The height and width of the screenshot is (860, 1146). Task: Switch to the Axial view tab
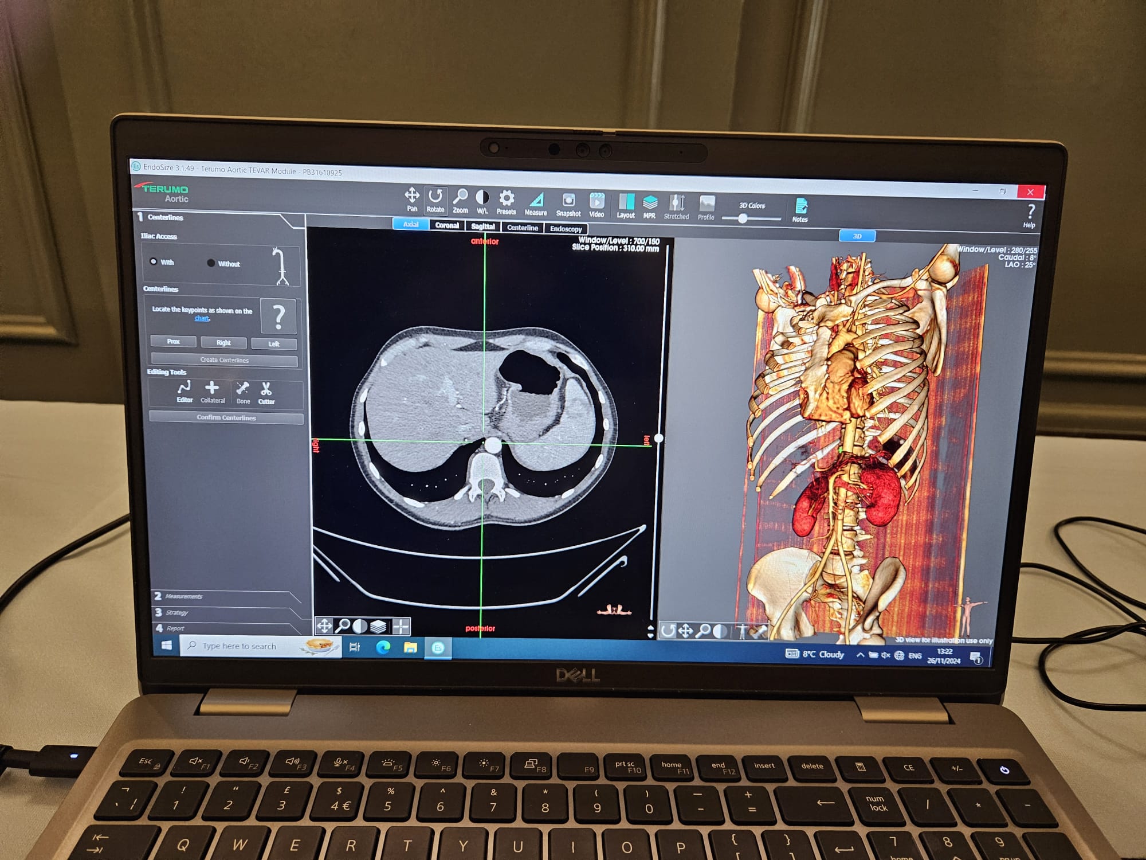(x=411, y=224)
